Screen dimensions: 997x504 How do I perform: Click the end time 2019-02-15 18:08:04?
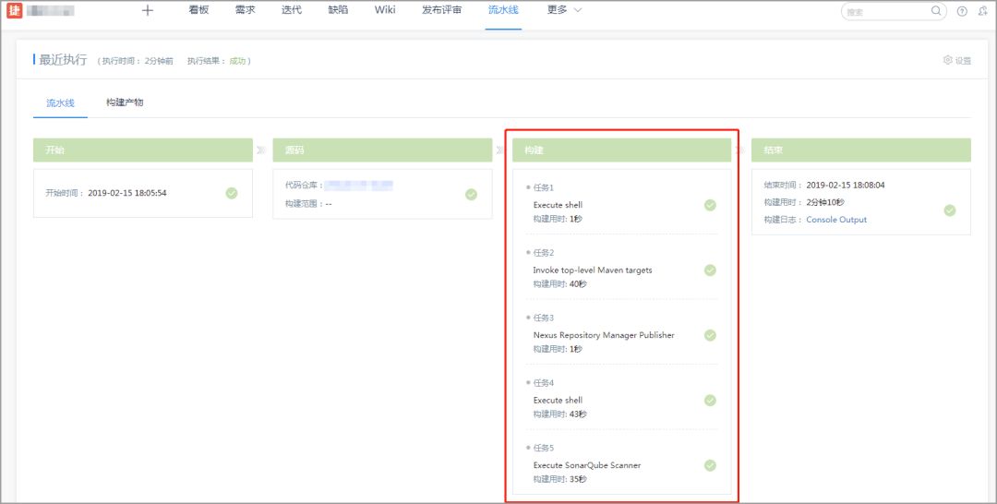coord(846,186)
